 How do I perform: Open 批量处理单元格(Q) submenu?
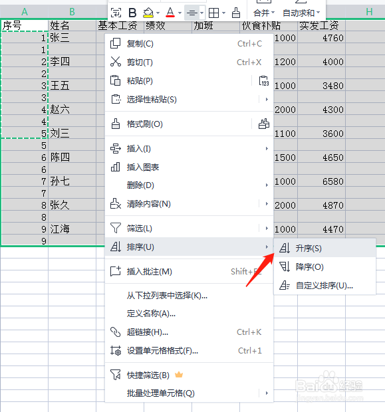(189, 393)
